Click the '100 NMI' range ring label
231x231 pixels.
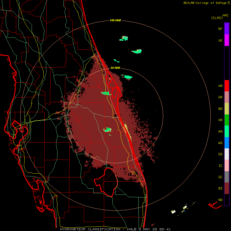[115, 20]
